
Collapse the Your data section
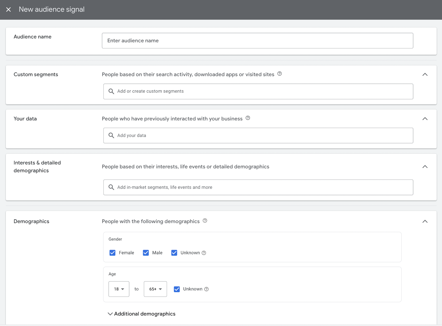(x=425, y=119)
